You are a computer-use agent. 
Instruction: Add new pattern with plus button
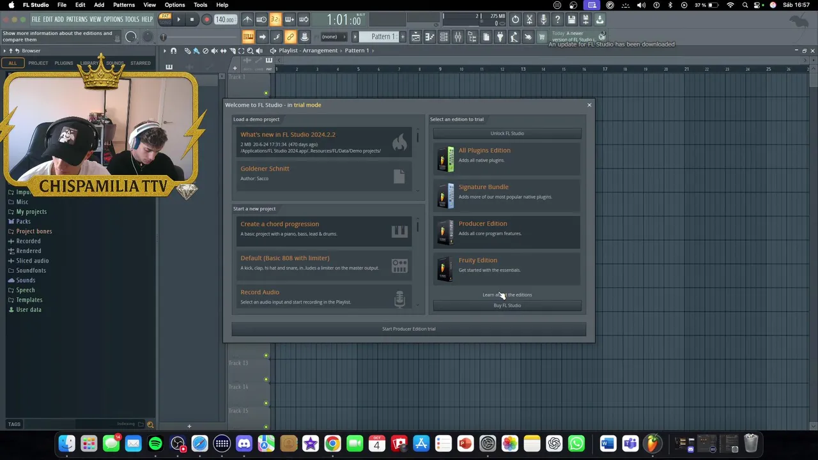tap(403, 36)
